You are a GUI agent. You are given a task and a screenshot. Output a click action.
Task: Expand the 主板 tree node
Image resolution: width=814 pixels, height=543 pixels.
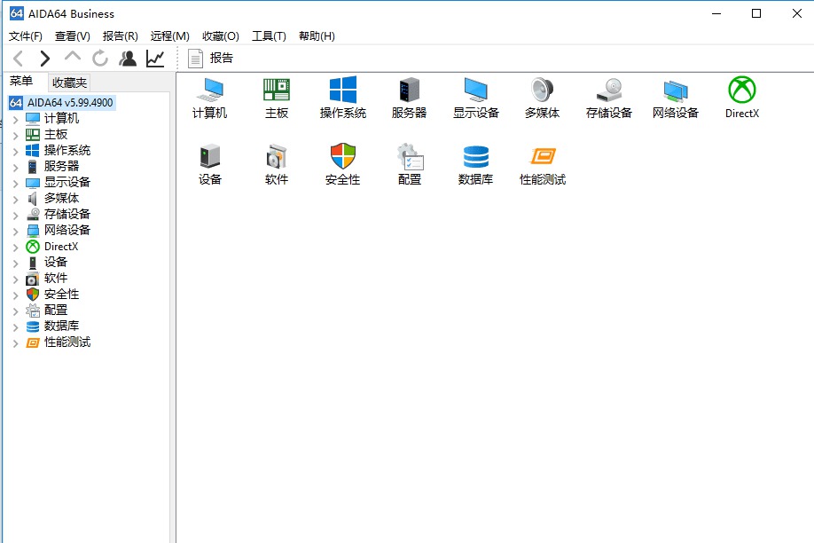point(16,136)
